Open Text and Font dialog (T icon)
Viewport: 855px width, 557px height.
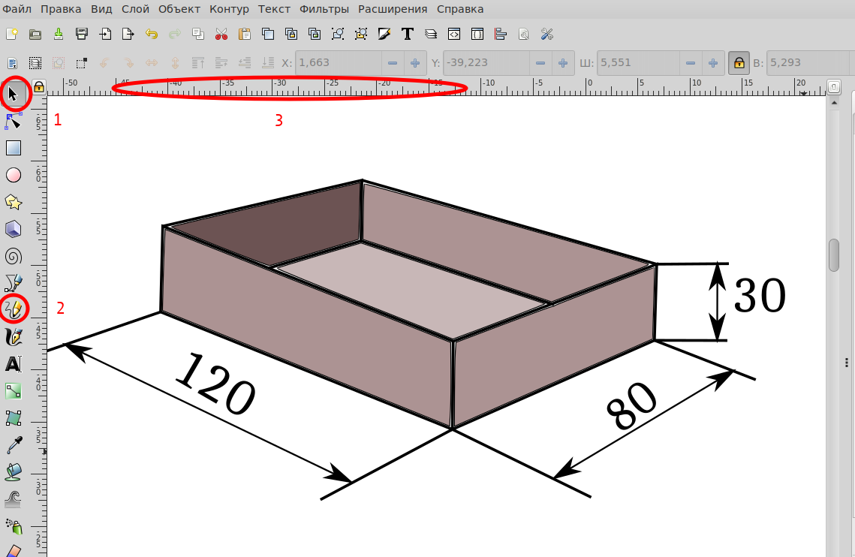(408, 35)
